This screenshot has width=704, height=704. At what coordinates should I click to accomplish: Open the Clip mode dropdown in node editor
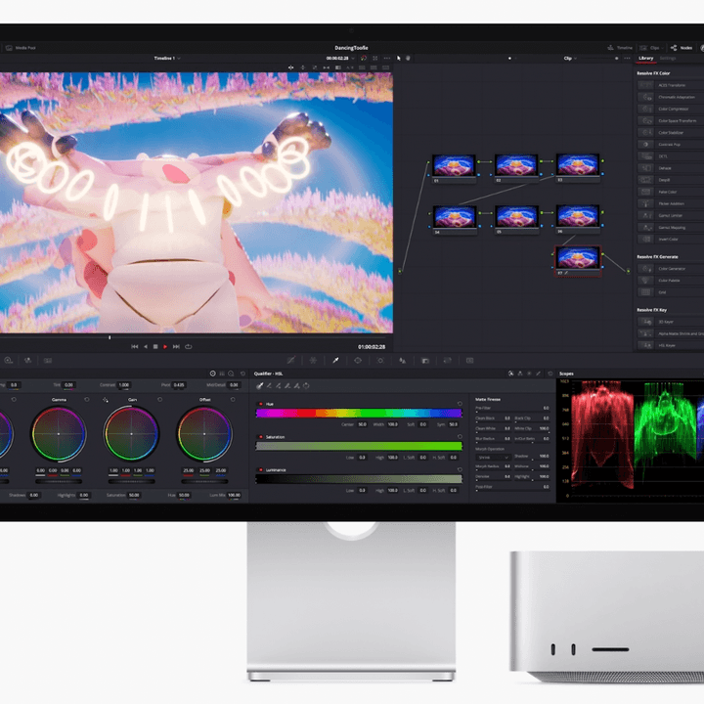(570, 59)
